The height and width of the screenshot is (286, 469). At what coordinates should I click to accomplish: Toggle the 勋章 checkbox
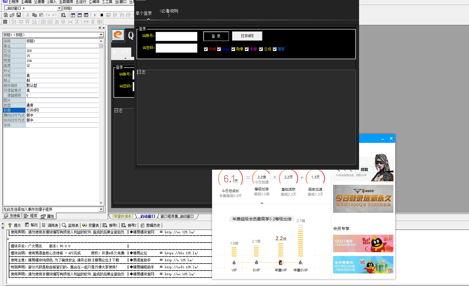tap(233, 49)
